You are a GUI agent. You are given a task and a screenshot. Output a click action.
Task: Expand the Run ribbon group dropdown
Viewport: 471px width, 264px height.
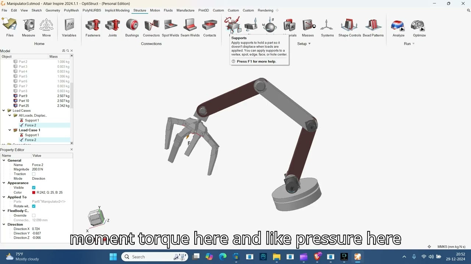[413, 44]
